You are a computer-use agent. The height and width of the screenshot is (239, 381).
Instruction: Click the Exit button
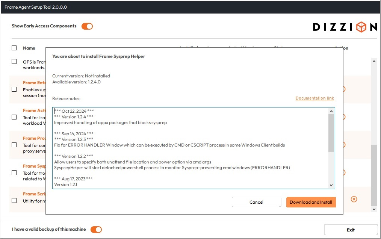(x=351, y=230)
